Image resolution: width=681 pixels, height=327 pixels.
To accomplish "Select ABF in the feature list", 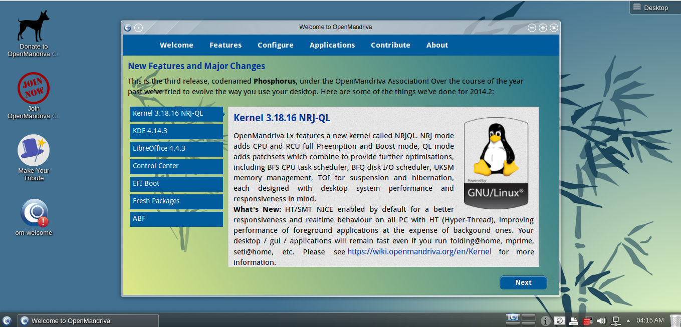I will (x=176, y=219).
